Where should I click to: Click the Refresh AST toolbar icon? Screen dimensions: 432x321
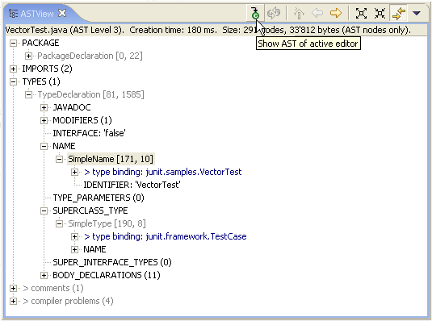[274, 13]
